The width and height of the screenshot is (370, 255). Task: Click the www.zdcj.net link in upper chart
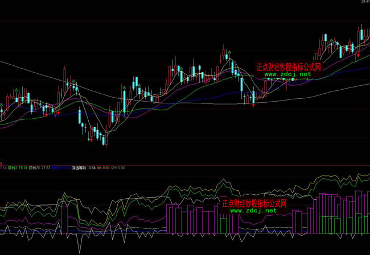coord(287,74)
